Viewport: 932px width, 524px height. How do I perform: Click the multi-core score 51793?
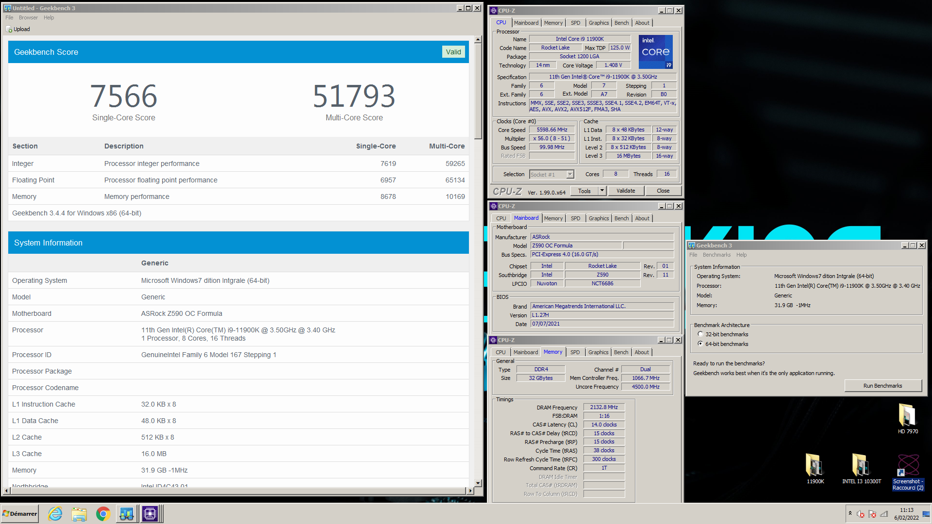(x=354, y=96)
